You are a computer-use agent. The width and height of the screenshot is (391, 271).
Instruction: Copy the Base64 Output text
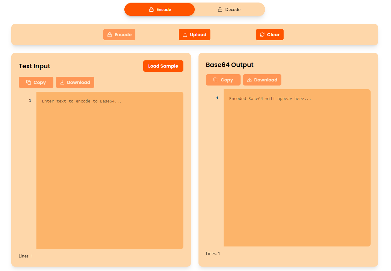pos(223,80)
